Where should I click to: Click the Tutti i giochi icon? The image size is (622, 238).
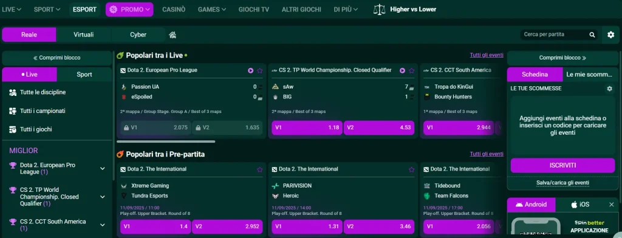tap(12, 129)
